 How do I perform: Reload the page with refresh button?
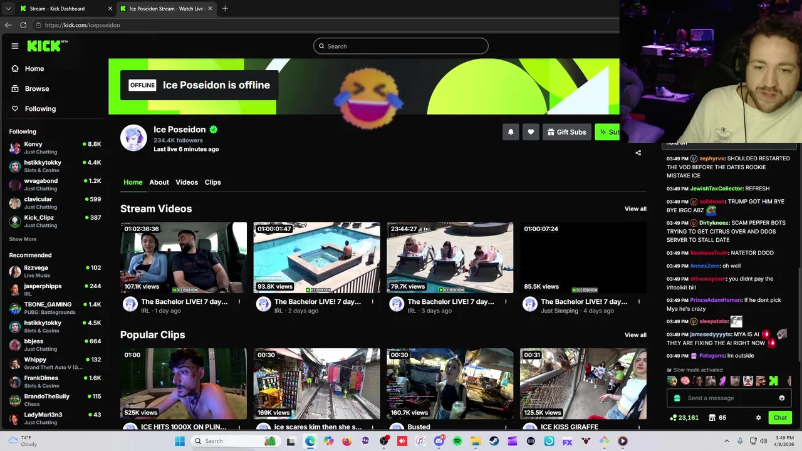click(23, 25)
